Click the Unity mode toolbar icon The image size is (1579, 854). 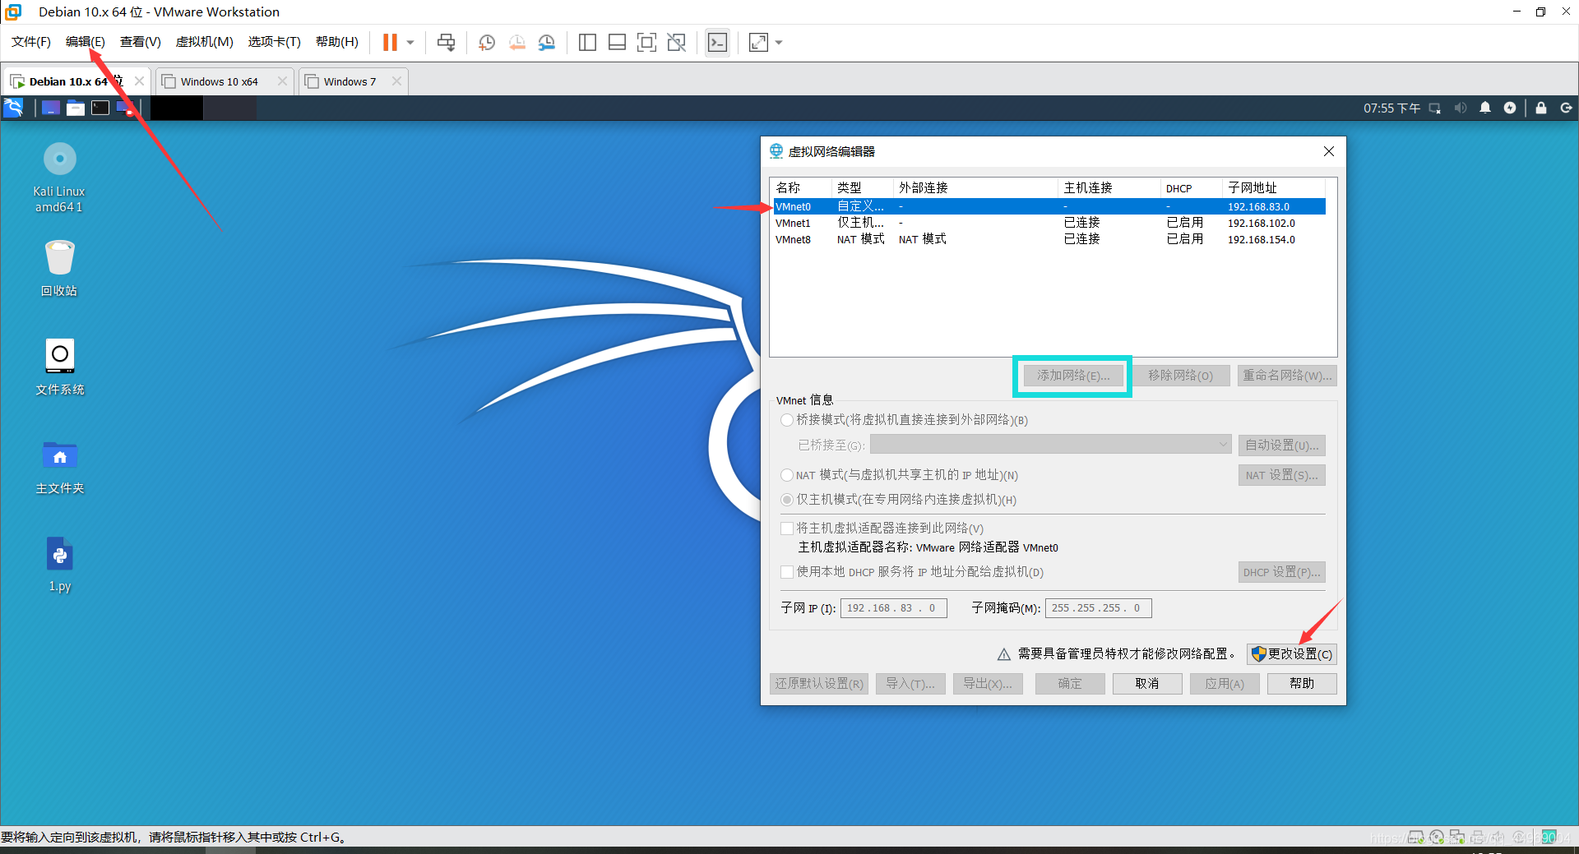click(676, 42)
